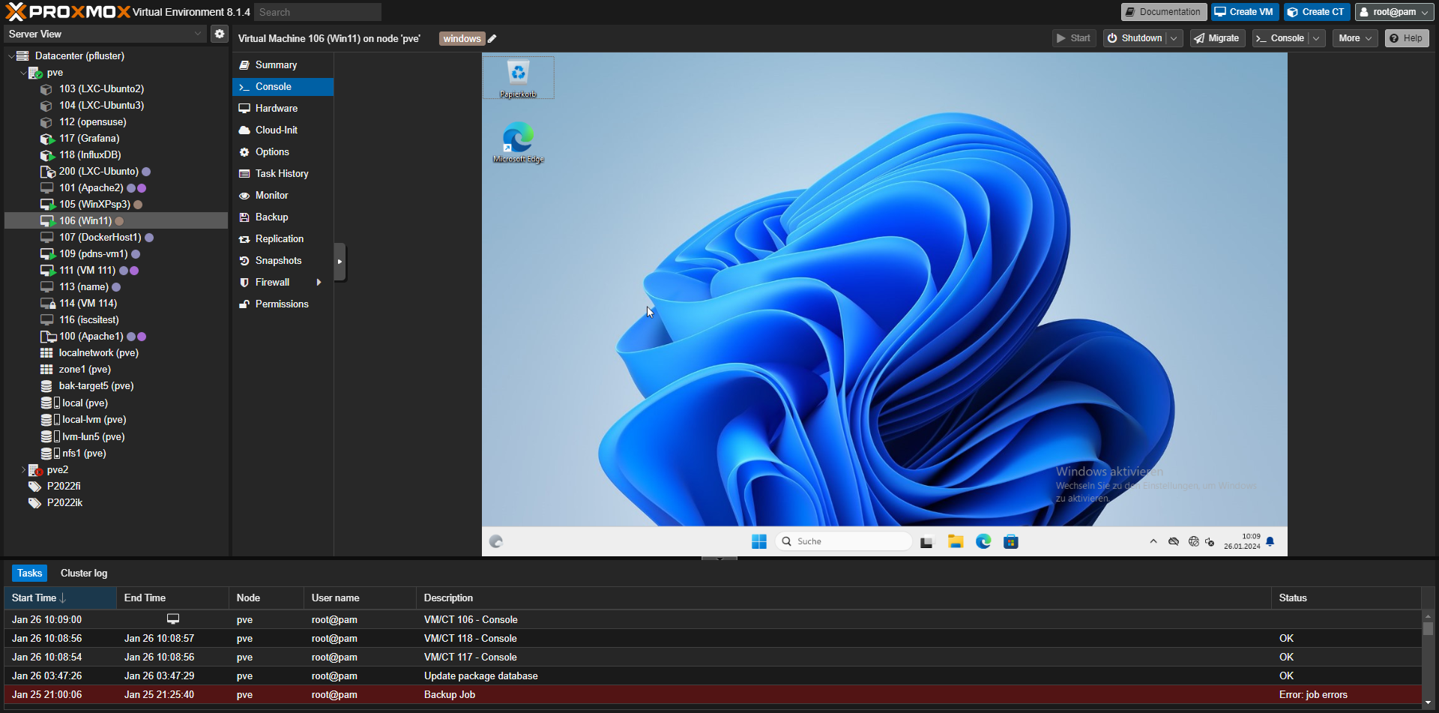
Task: Click the Create VM button
Action: coord(1244,12)
